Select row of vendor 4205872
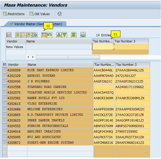Viewport: 161px width, 159px height. [x=5, y=143]
